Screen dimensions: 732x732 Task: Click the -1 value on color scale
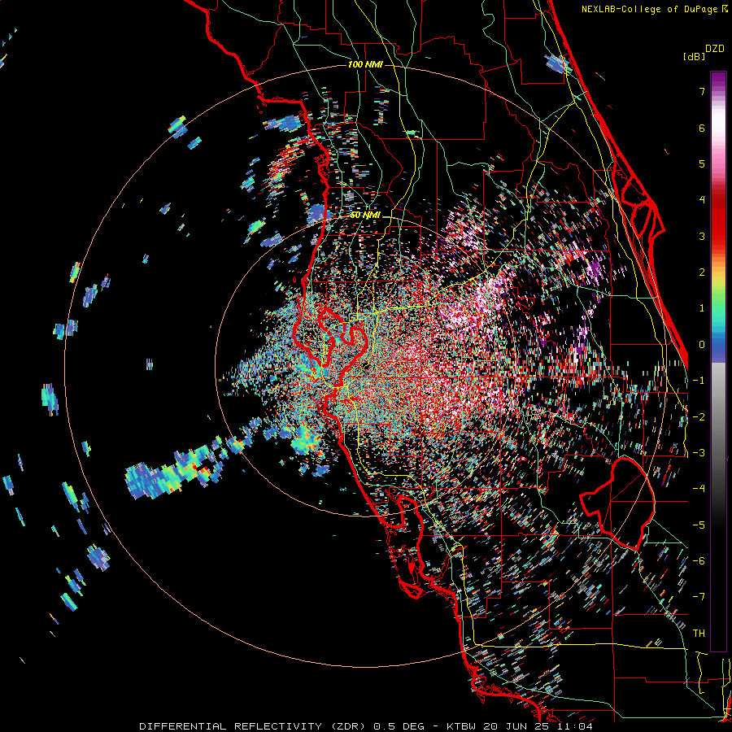click(x=699, y=380)
